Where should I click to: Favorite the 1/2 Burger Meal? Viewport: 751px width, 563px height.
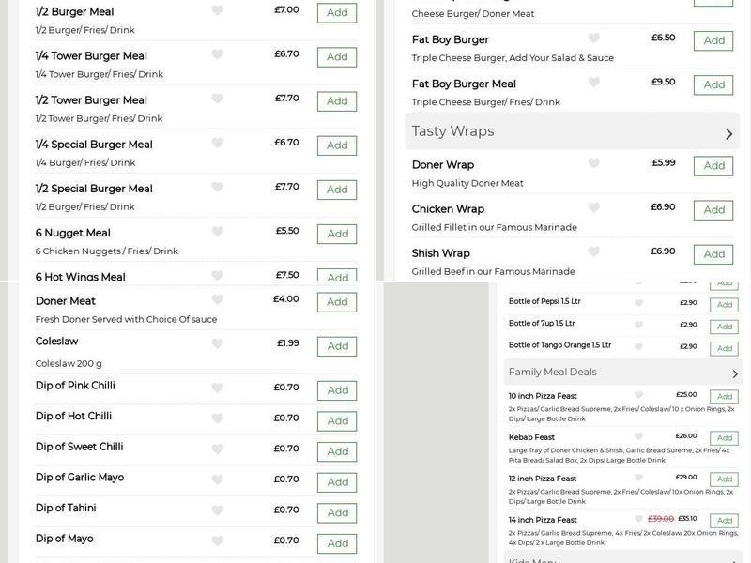(x=218, y=12)
